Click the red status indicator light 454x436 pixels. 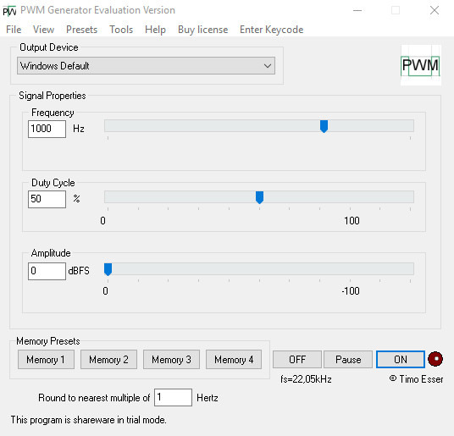435,359
